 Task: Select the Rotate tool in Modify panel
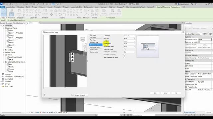(60, 14)
